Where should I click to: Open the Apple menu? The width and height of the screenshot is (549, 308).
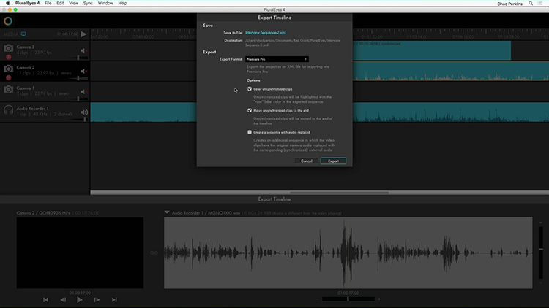click(x=7, y=3)
